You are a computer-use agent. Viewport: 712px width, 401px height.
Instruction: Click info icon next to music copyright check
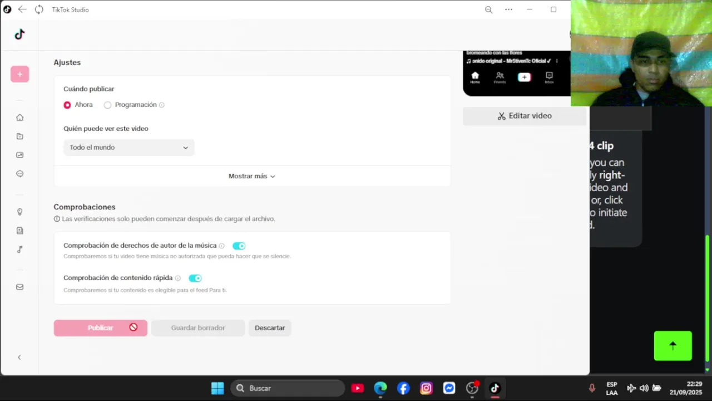(x=221, y=246)
